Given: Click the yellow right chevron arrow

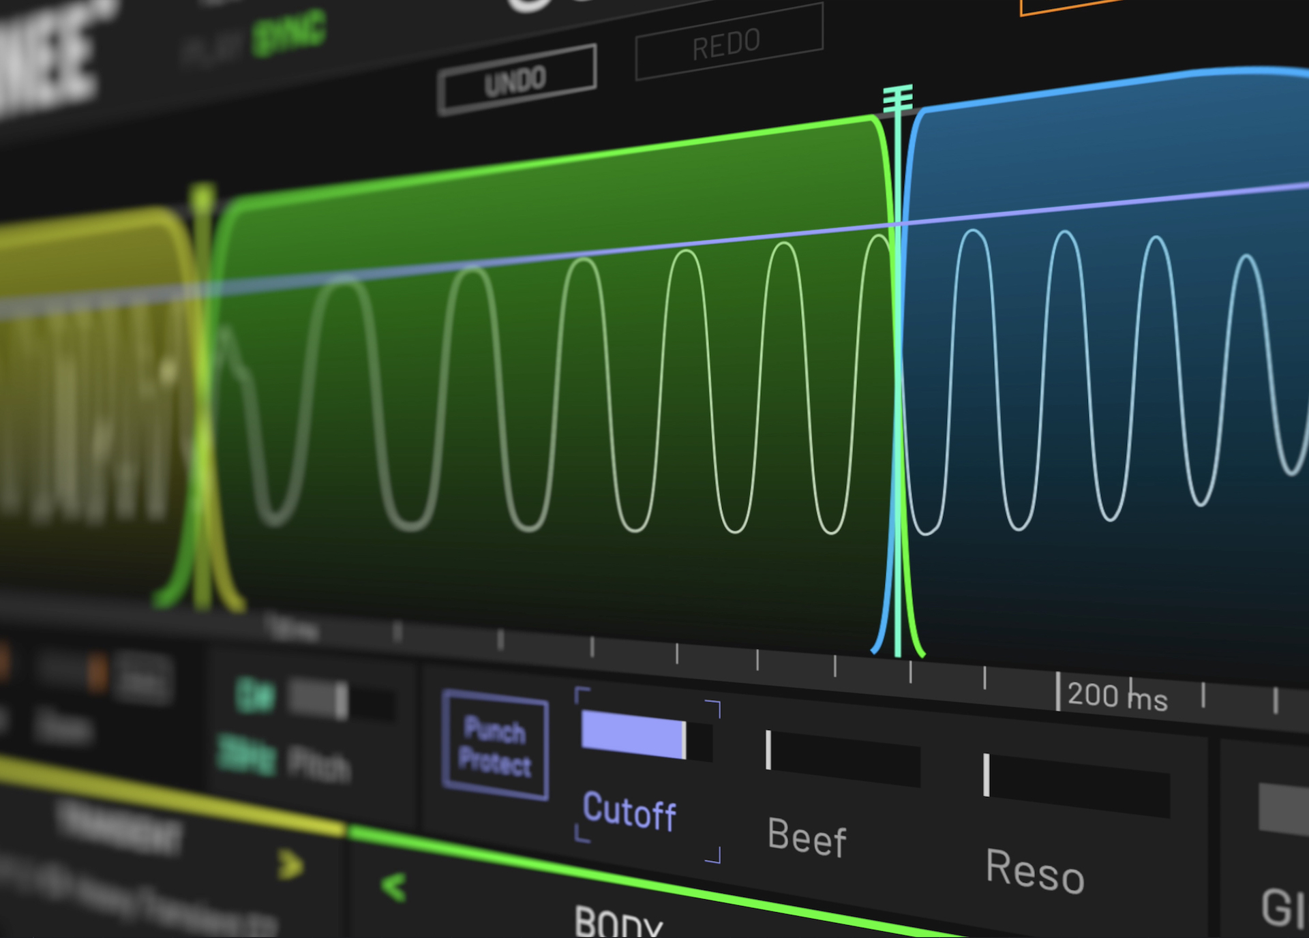Looking at the screenshot, I should click(x=291, y=864).
